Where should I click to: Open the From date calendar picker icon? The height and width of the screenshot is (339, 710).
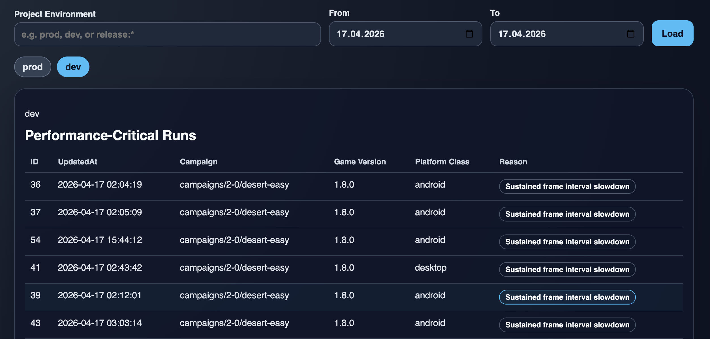[469, 34]
